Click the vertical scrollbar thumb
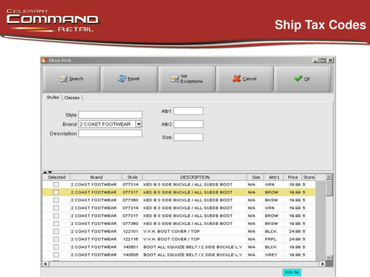 click(x=329, y=188)
